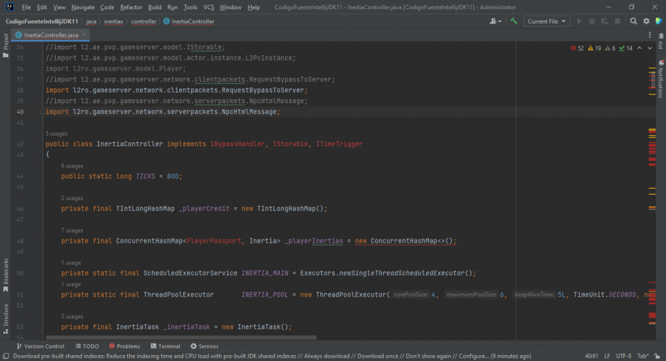Click the green Build Project hammer icon
Screen dimensions: 666x361
[514, 21]
